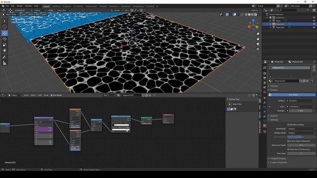Click the viewport zoom magnifier icon
This screenshot has width=317, height=178.
258,34
